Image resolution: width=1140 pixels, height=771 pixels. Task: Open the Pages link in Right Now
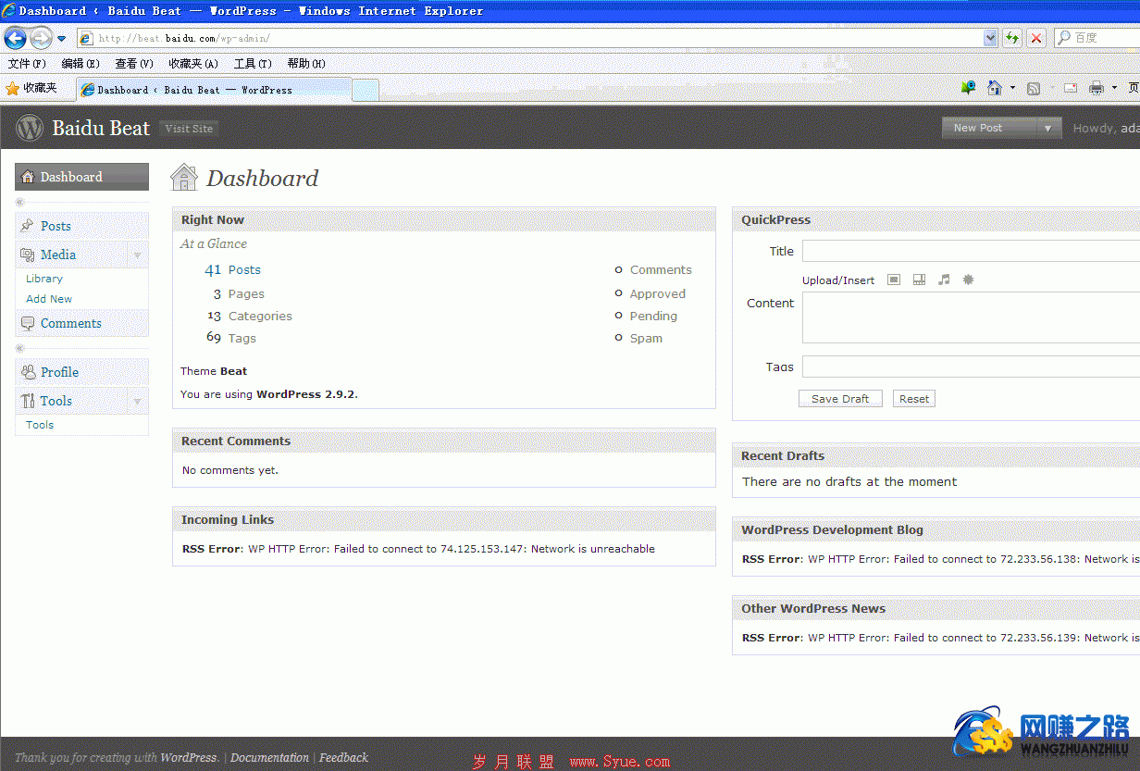pos(246,294)
